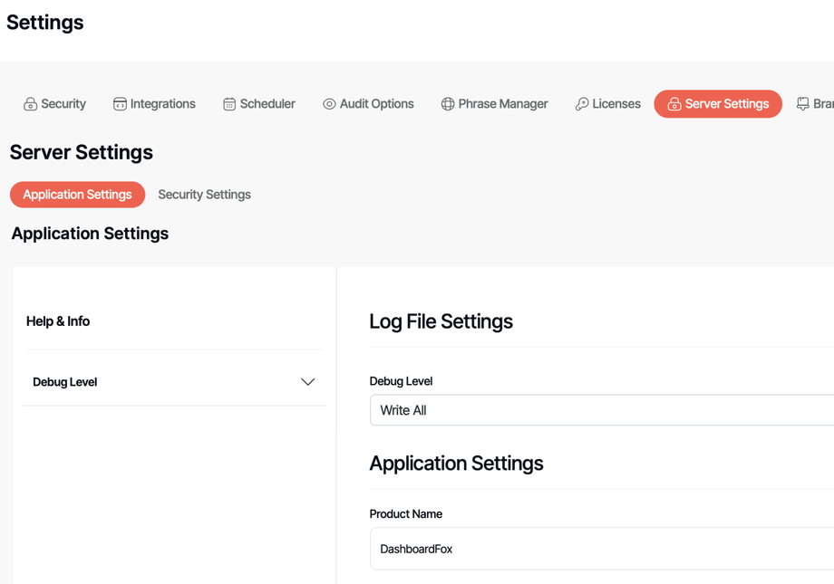Click the Help & Info panel heading

pos(58,321)
